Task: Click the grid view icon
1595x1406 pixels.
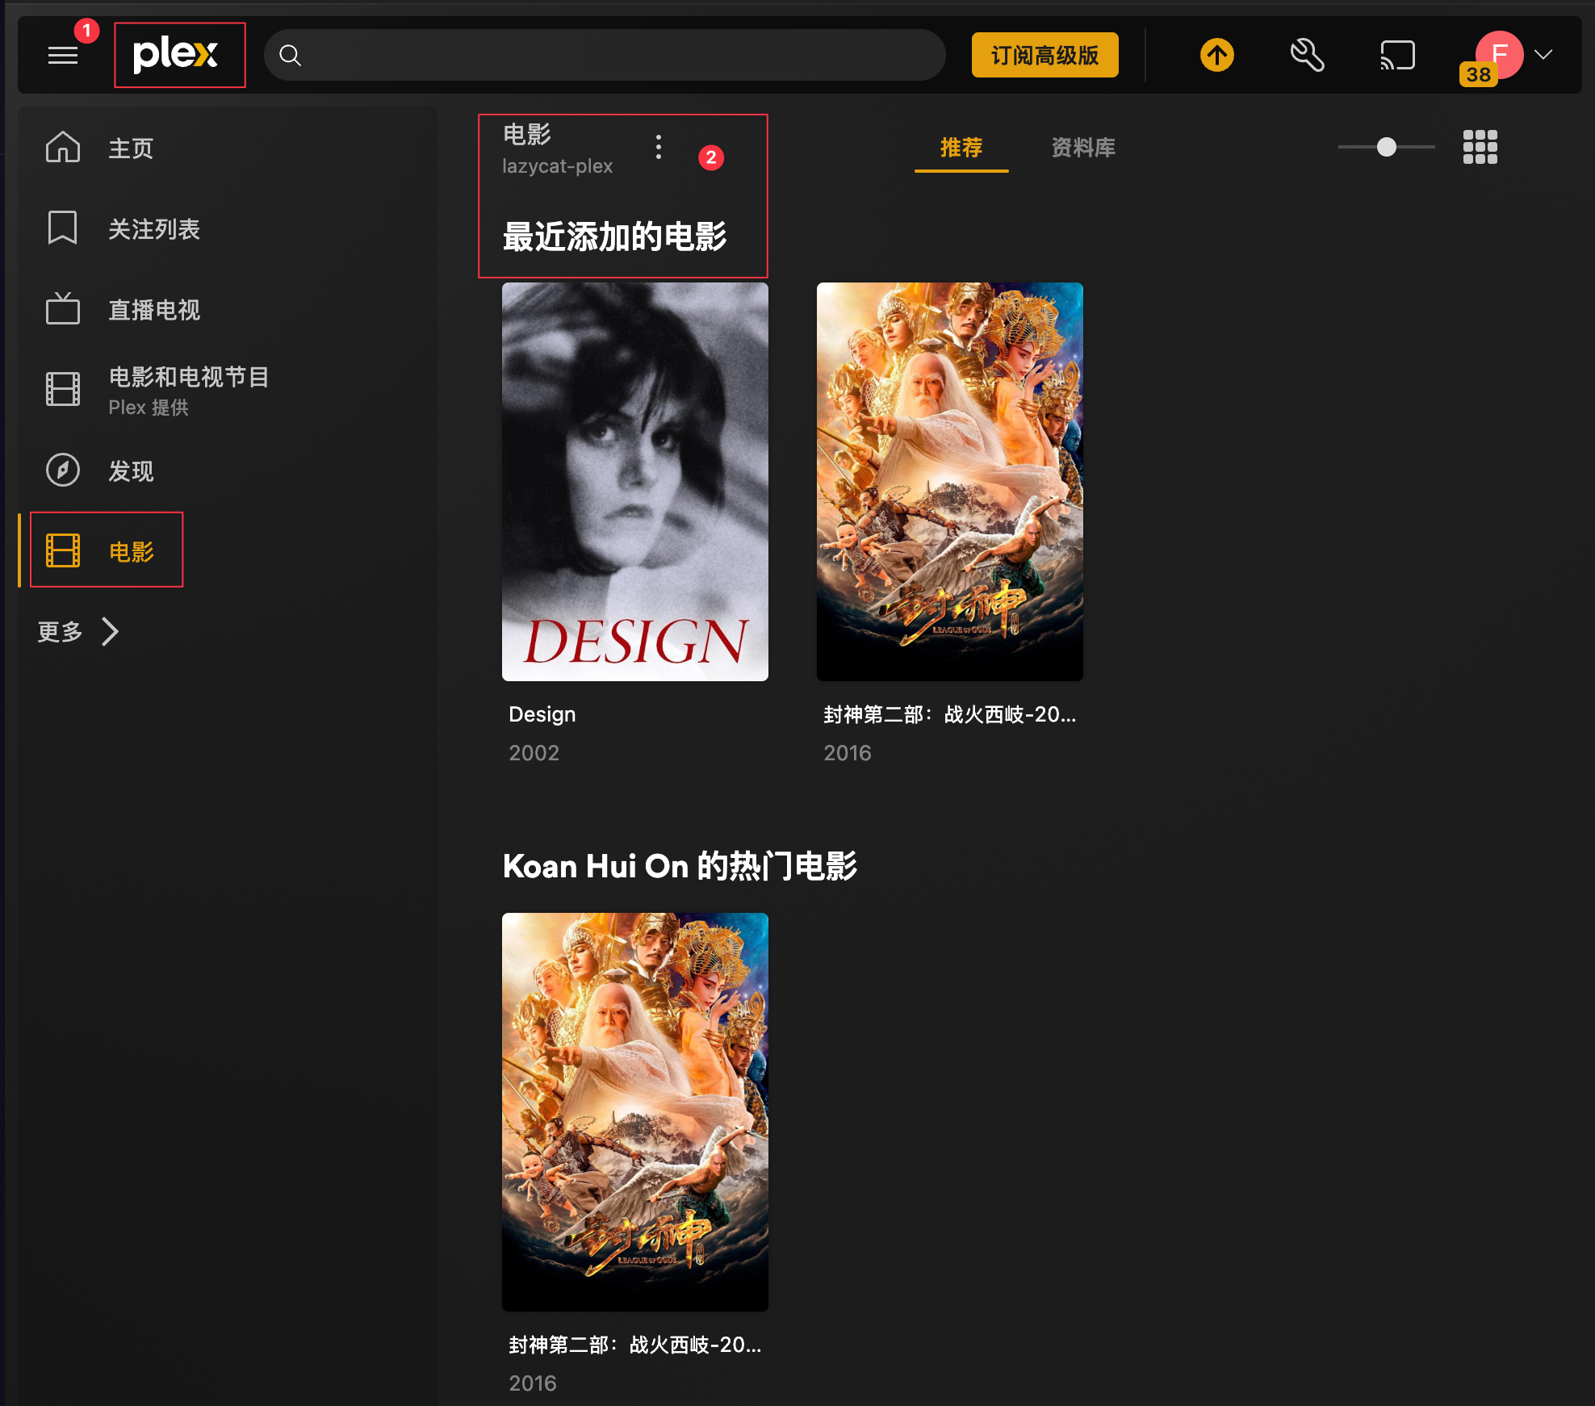Action: pyautogui.click(x=1480, y=147)
